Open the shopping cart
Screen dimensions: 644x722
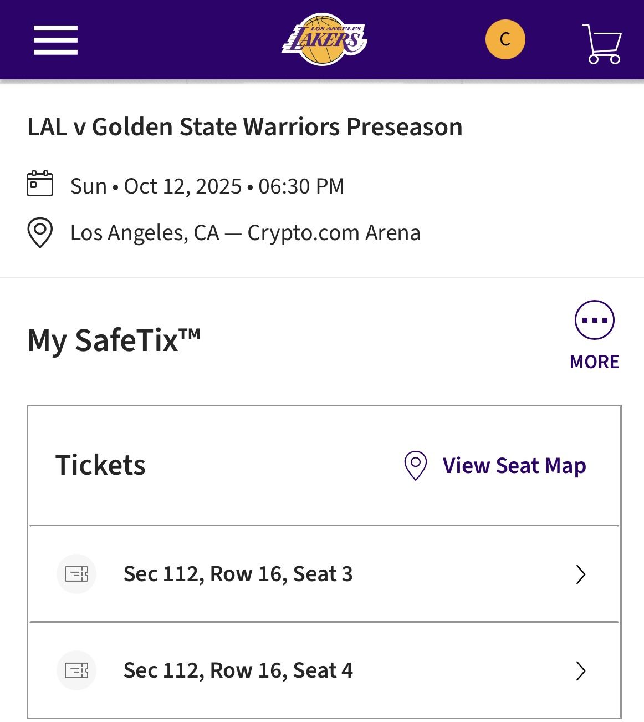602,43
